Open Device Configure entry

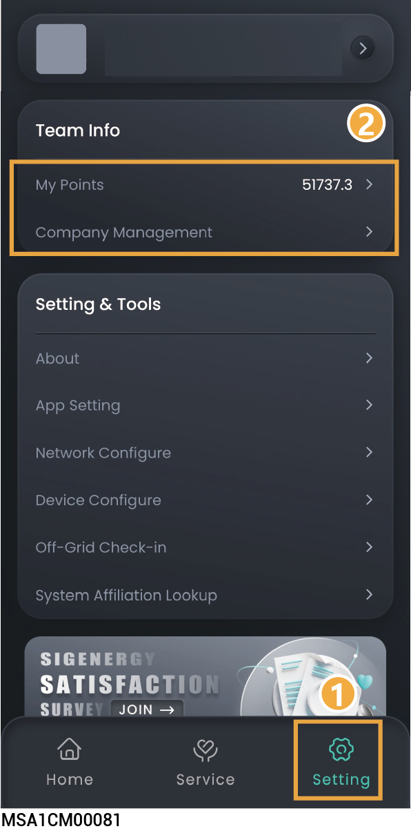pos(205,500)
